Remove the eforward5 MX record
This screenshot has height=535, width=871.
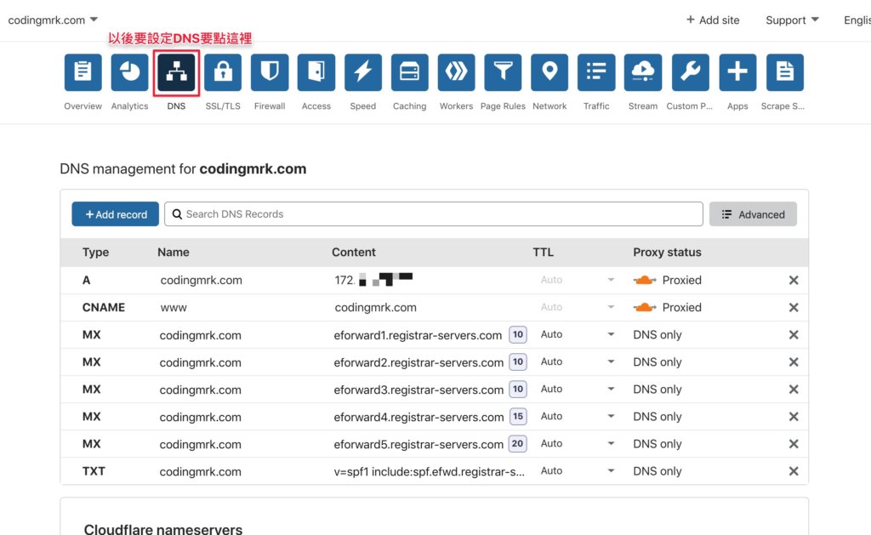[x=794, y=443]
